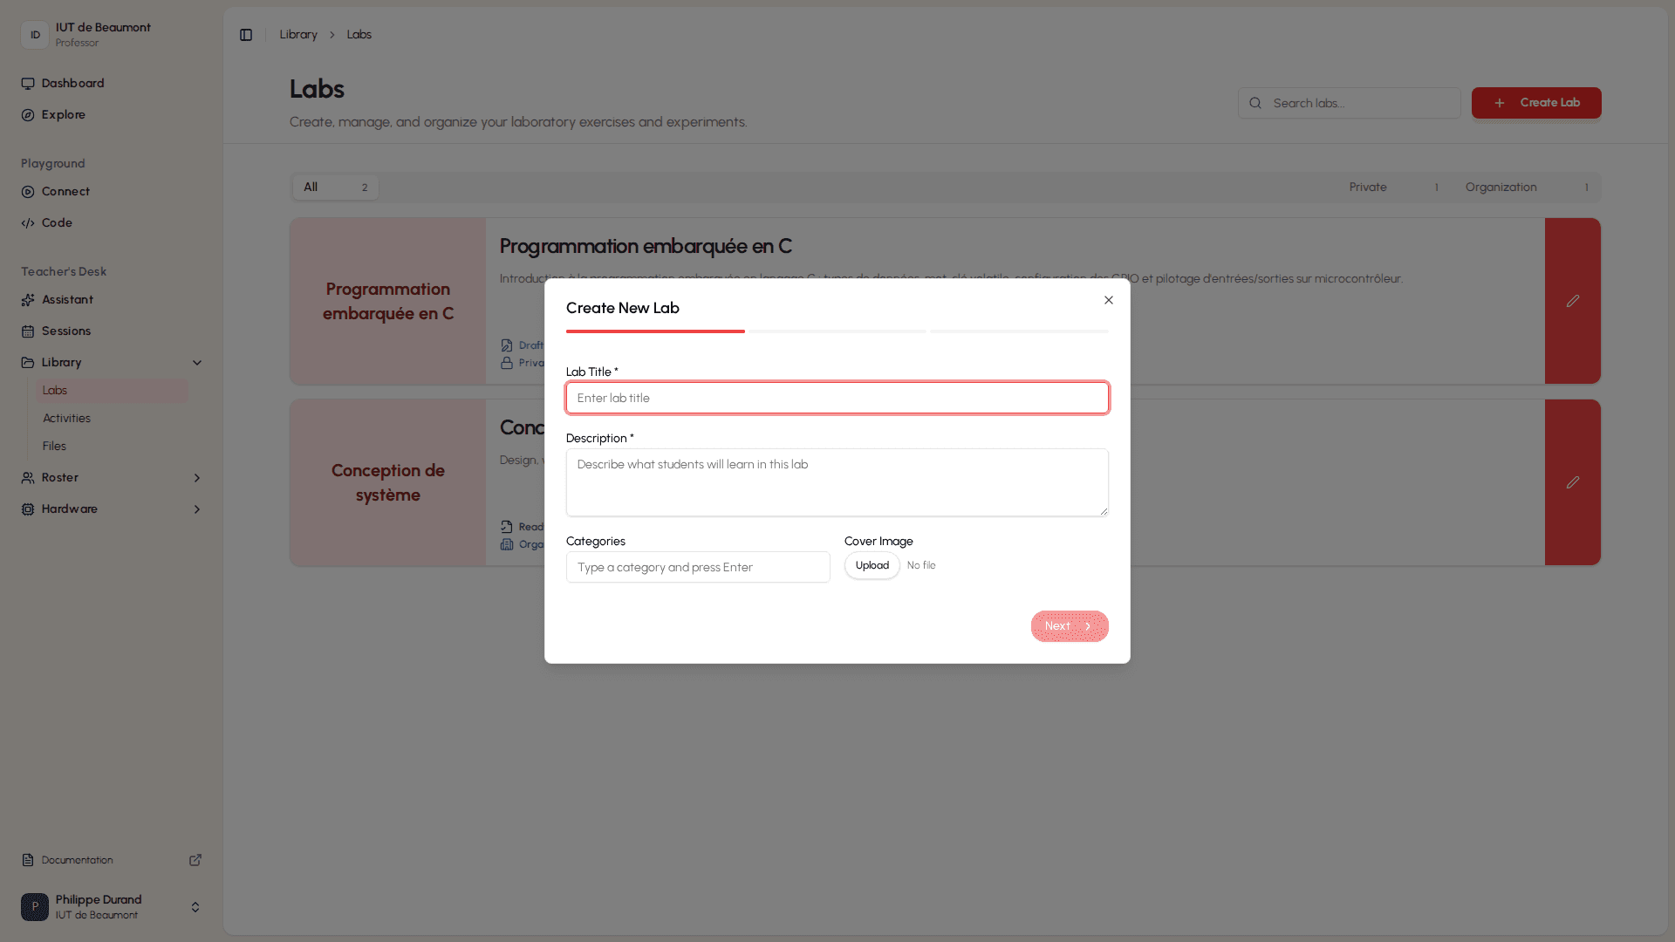Open the Philippe Durand account switcher

pos(112,907)
